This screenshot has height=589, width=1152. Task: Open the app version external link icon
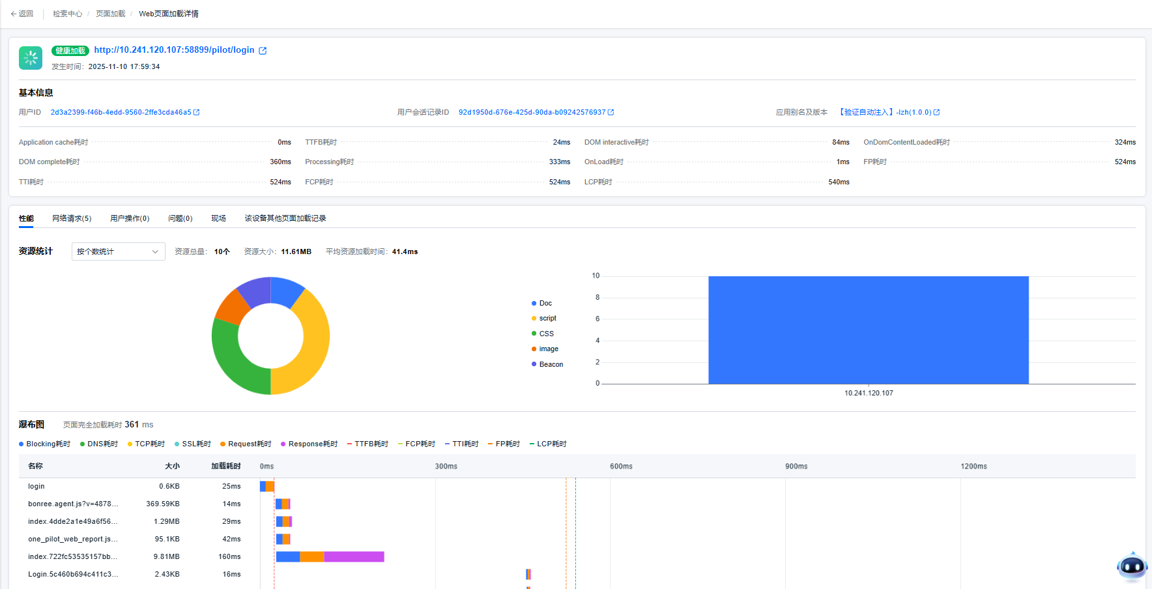(x=936, y=112)
